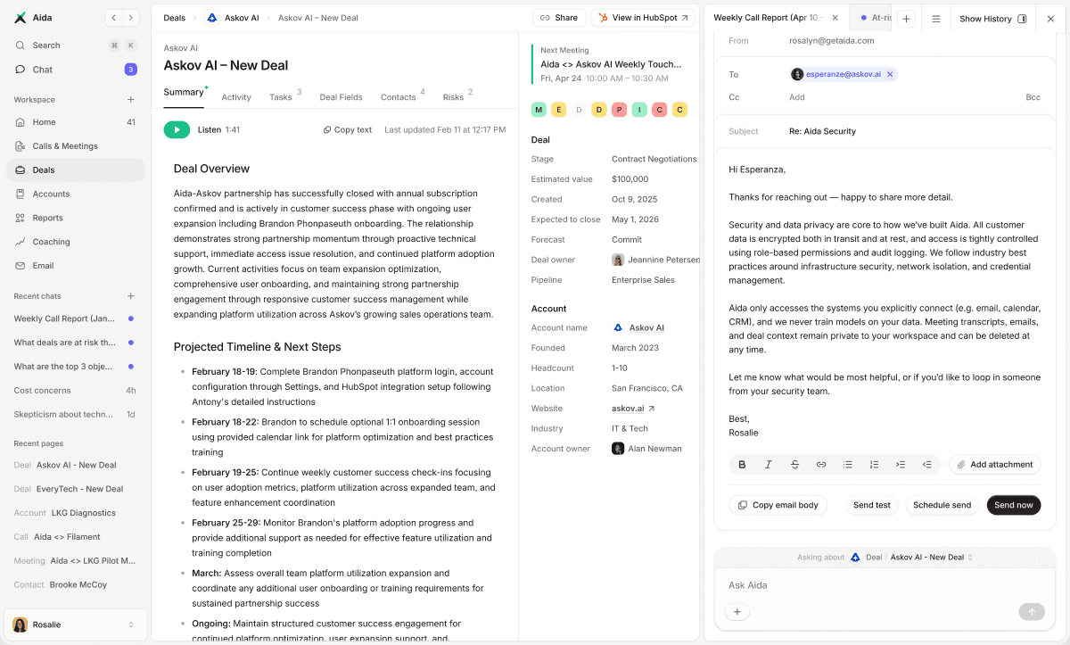This screenshot has width=1070, height=645.
Task: Click deal owner Jeannine Petersen
Action: tap(655, 260)
